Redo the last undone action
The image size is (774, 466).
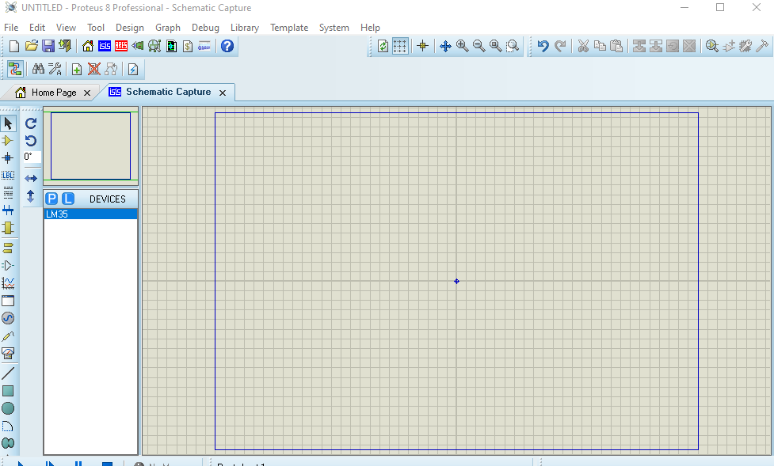[x=560, y=47]
